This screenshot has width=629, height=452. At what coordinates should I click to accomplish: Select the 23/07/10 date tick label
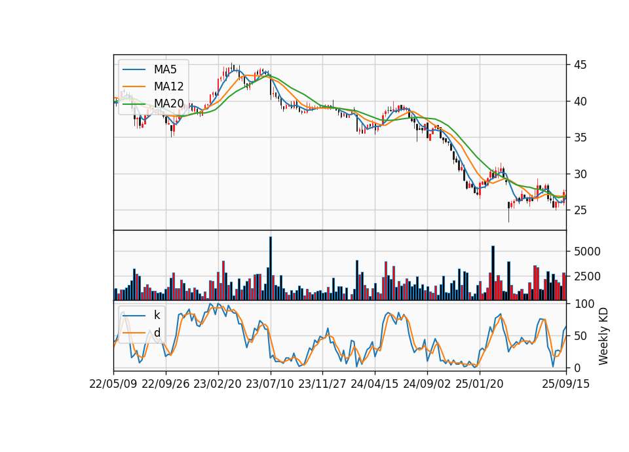[270, 384]
